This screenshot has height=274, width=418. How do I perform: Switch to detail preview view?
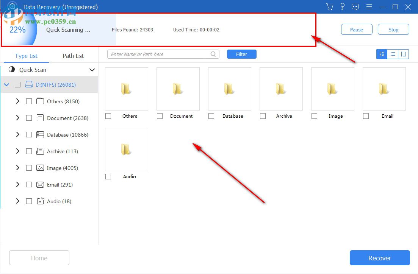point(404,54)
